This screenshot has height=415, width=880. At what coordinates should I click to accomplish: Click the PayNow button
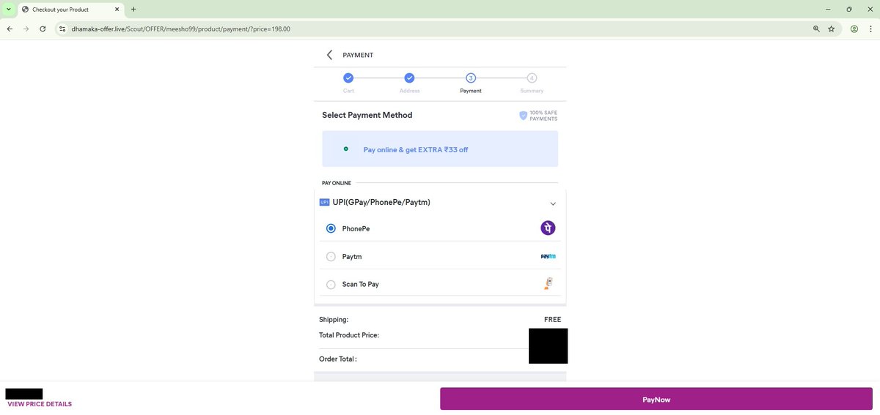coord(656,400)
